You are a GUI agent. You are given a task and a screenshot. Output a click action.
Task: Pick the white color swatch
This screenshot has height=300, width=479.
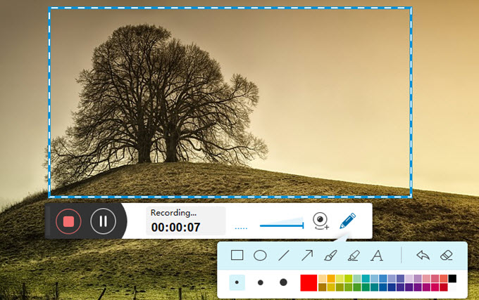tap(452, 287)
